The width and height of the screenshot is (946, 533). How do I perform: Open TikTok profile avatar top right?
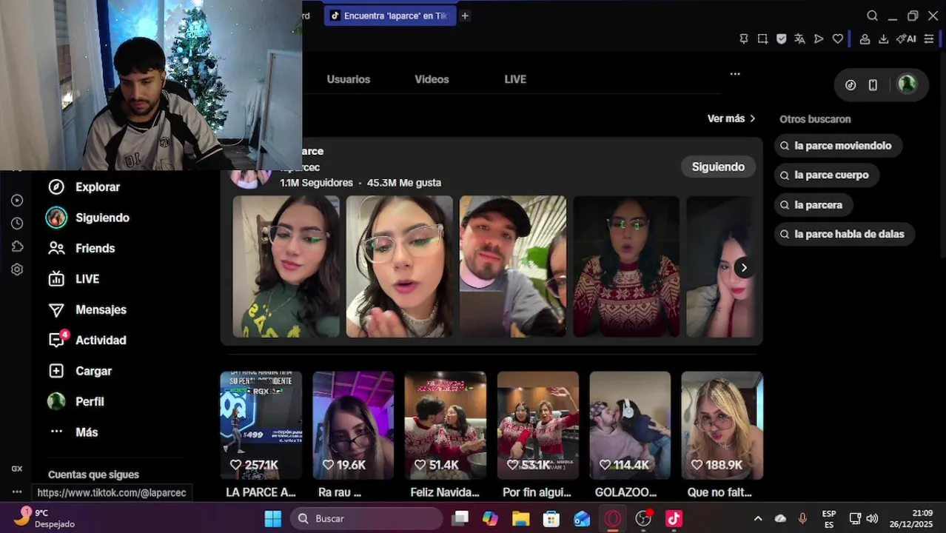coord(907,84)
